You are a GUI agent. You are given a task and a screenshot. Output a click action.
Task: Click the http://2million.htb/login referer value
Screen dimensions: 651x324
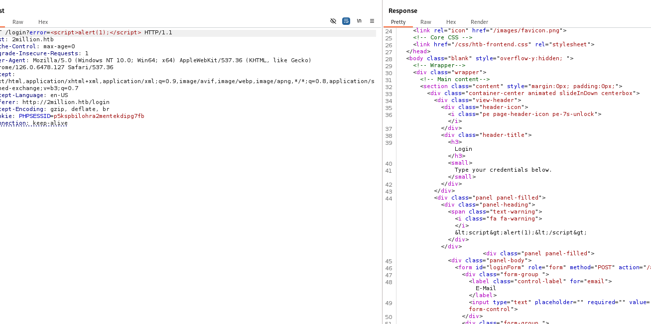tap(66, 102)
